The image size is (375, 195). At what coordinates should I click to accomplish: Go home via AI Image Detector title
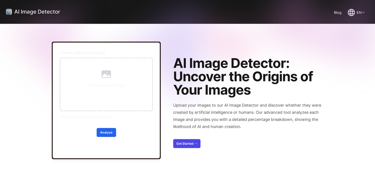[x=37, y=12]
